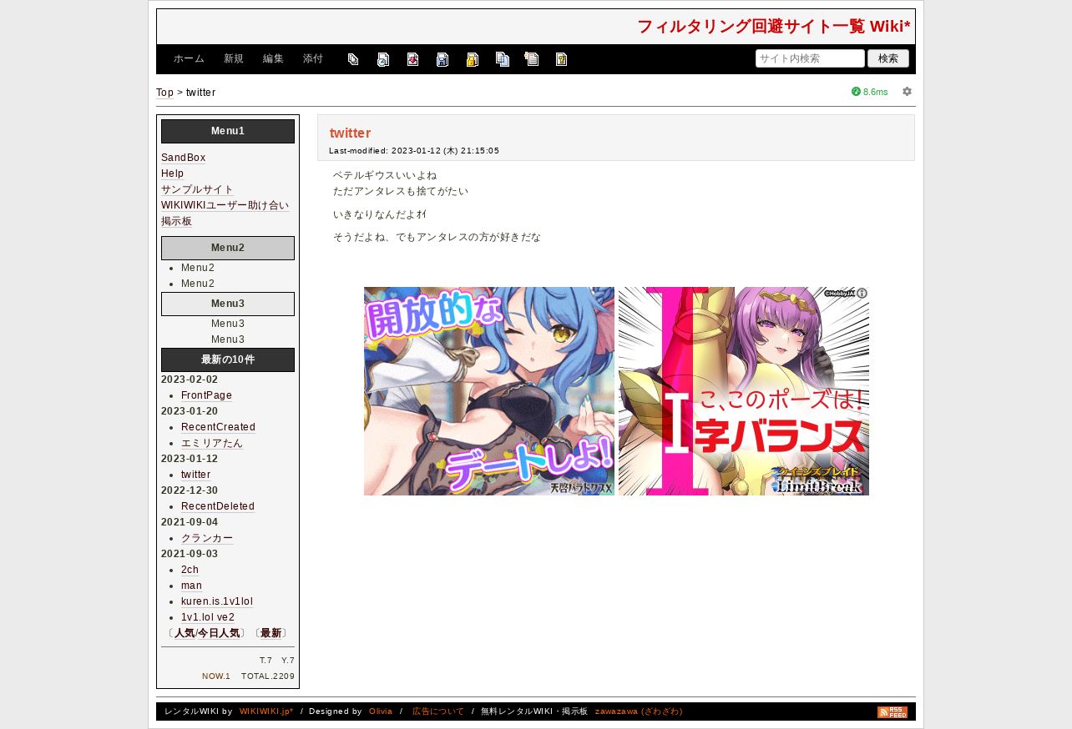Image resolution: width=1072 pixels, height=729 pixels.
Task: Select 添付 in the nav bar
Action: tap(313, 59)
